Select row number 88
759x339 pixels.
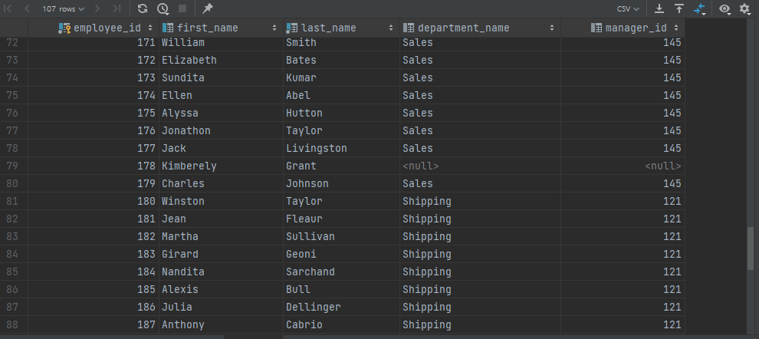pyautogui.click(x=14, y=325)
